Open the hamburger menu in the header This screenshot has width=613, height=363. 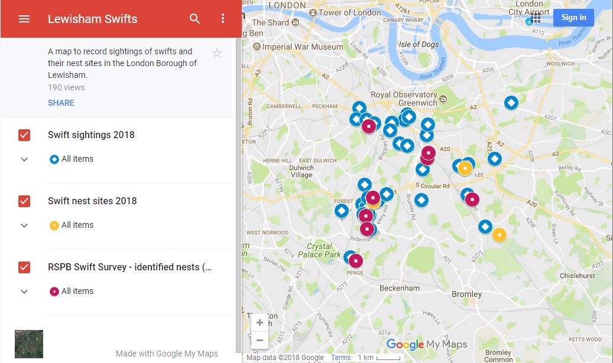coord(24,18)
